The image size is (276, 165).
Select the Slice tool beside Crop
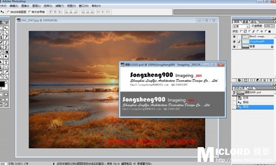coord(6,37)
